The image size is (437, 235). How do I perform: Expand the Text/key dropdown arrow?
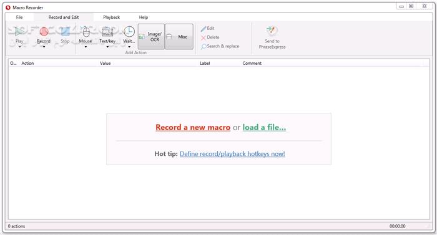(107, 47)
